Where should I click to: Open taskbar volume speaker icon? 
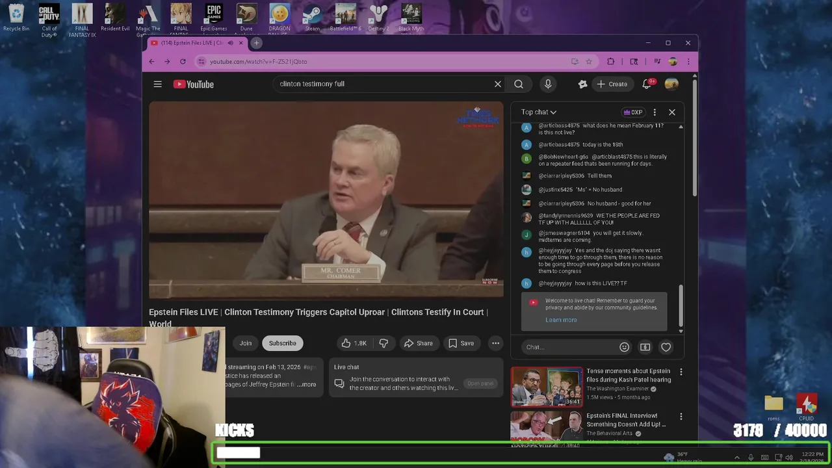790,458
